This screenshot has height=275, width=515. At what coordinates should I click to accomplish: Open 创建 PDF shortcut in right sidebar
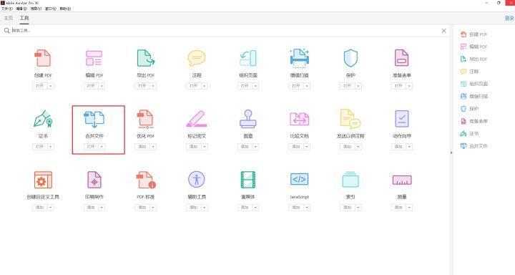[474, 34]
